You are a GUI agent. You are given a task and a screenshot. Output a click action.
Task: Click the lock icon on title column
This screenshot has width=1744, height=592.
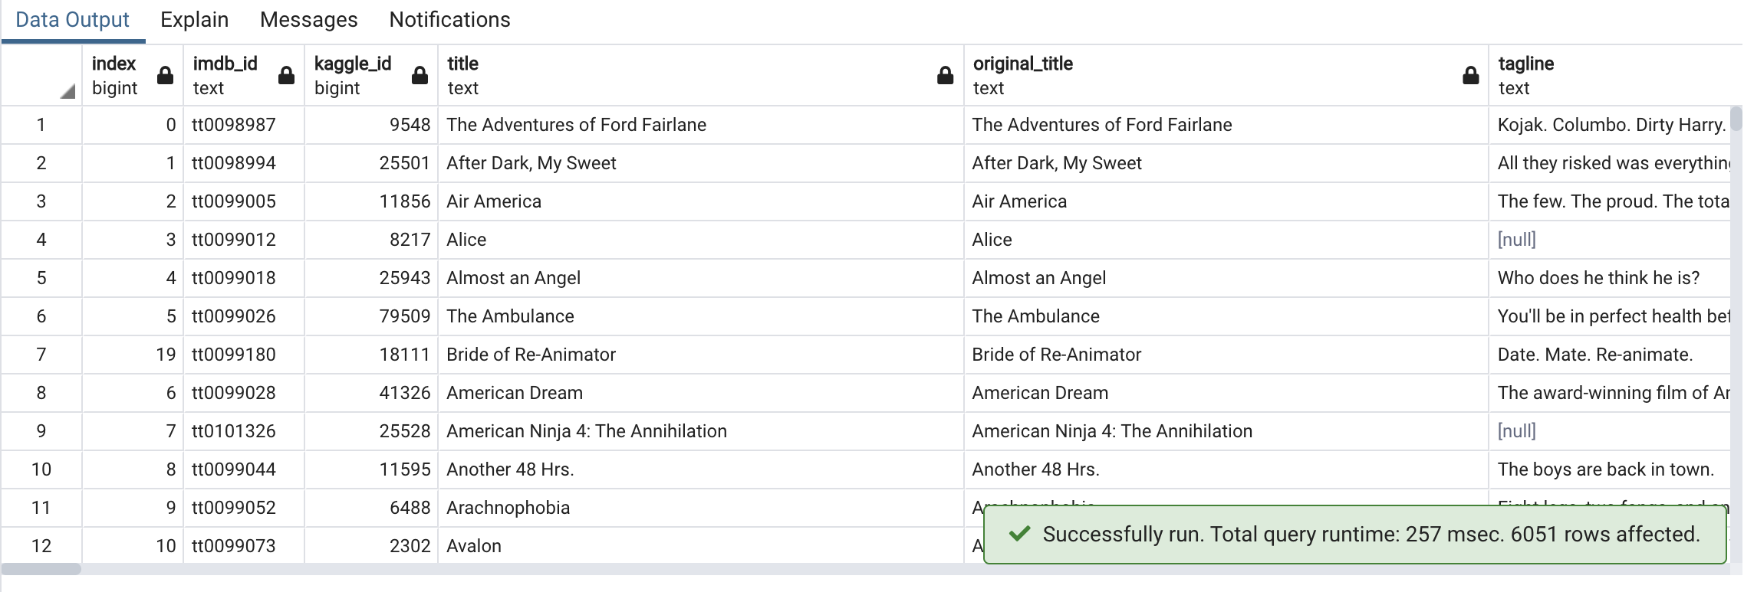point(945,75)
